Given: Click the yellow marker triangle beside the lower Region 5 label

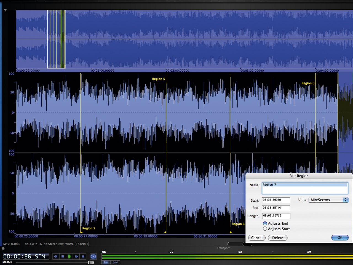Looking at the screenshot, I should [x=81, y=232].
